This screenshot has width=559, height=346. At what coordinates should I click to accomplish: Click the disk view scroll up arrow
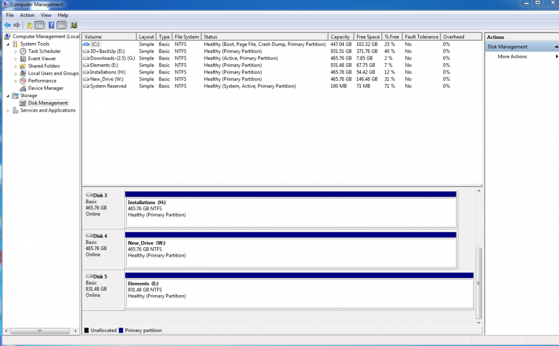coord(479,191)
